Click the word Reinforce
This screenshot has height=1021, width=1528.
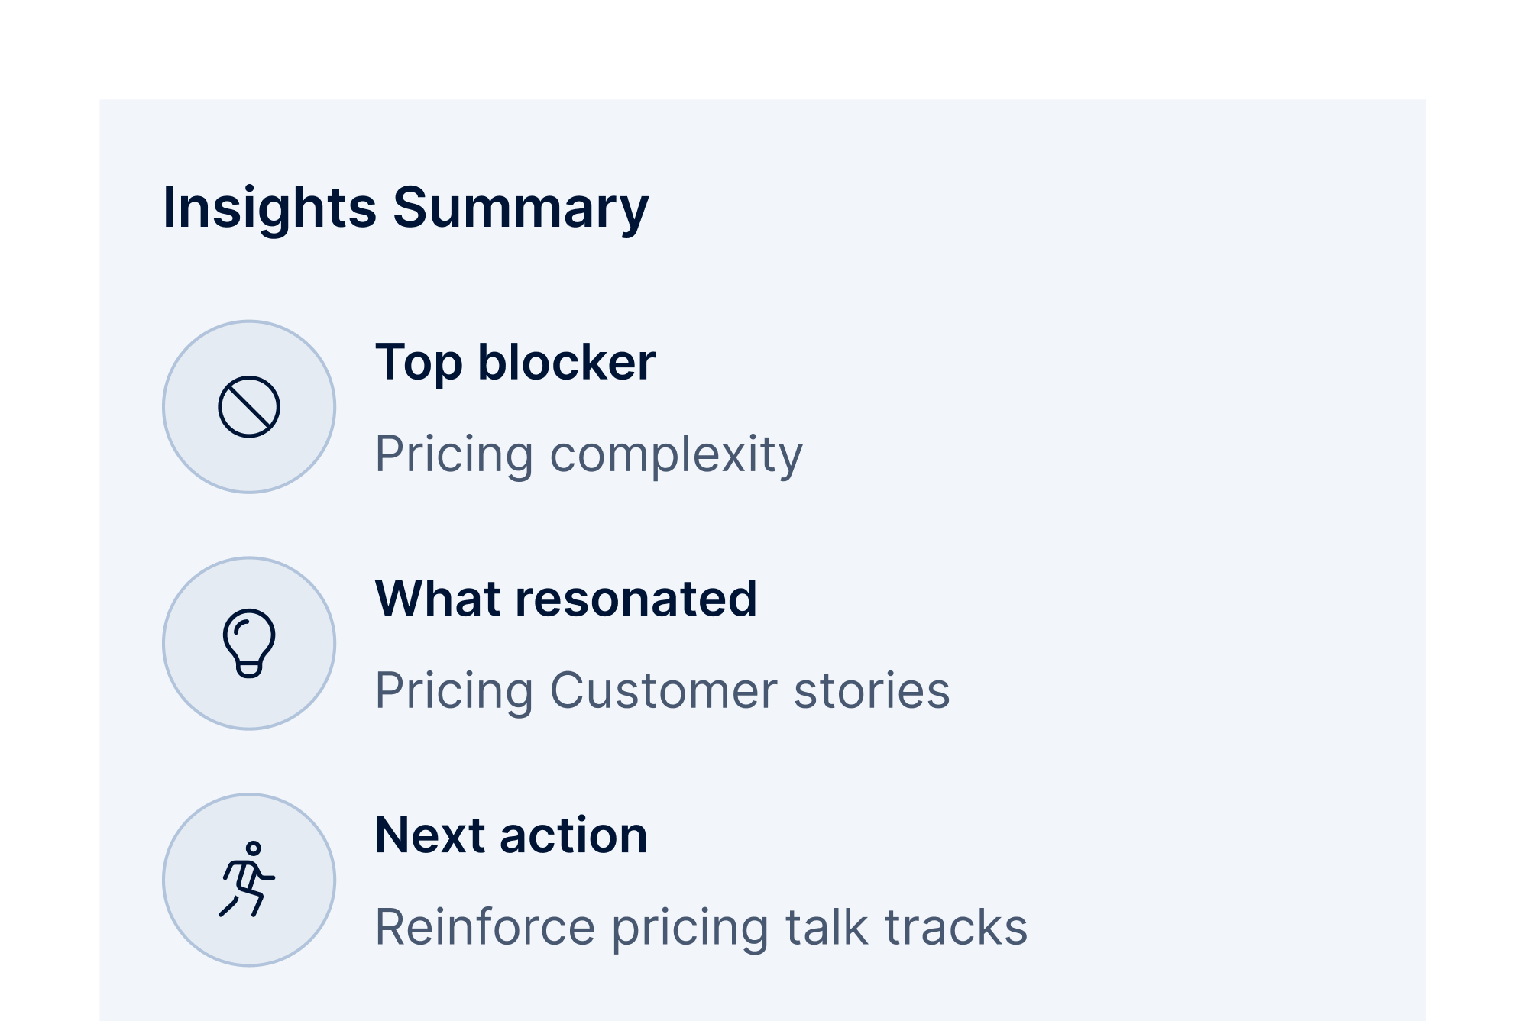coord(485,927)
